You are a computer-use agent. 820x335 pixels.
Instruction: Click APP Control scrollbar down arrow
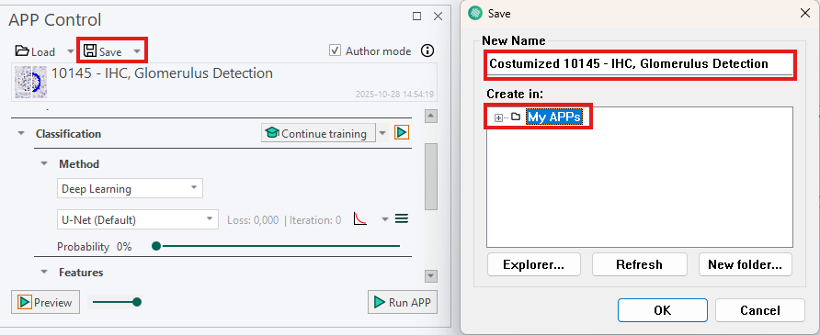pos(431,276)
